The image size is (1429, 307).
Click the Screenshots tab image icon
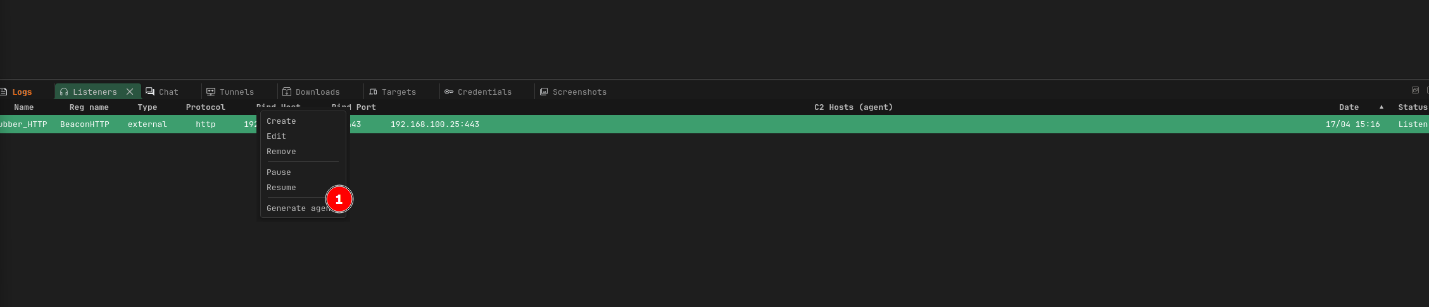[x=544, y=92]
